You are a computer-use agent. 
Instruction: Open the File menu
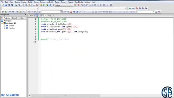tap(2, 2)
